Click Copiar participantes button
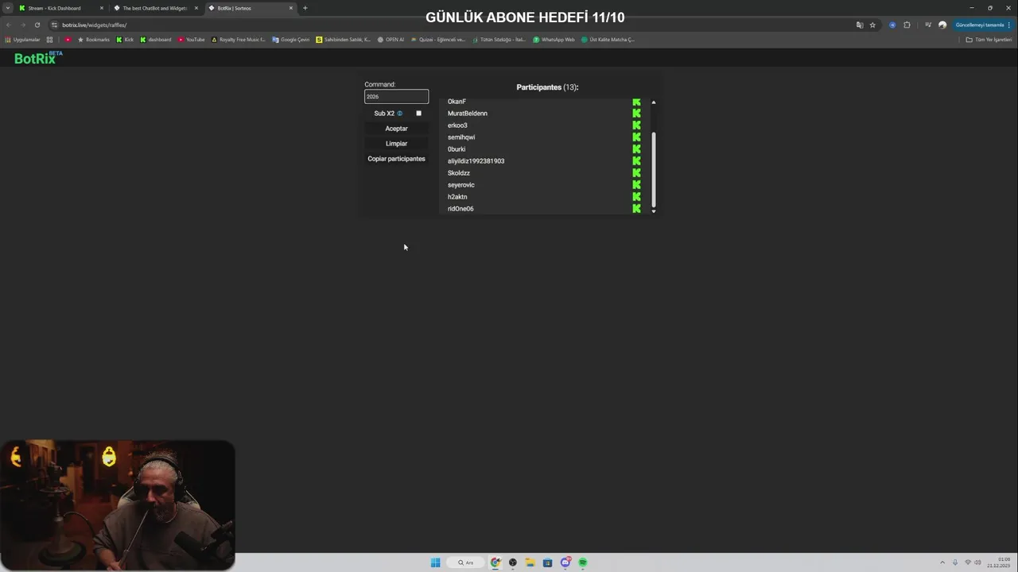 pos(396,159)
